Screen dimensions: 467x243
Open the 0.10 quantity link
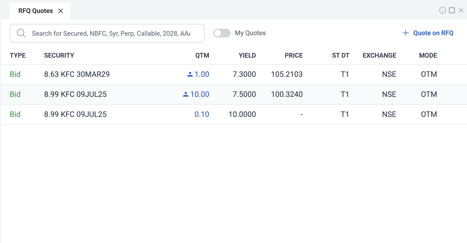tap(202, 114)
